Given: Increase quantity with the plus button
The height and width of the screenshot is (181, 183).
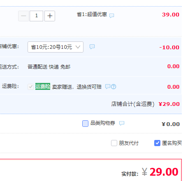Looking at the screenshot, I should click(x=50, y=16).
